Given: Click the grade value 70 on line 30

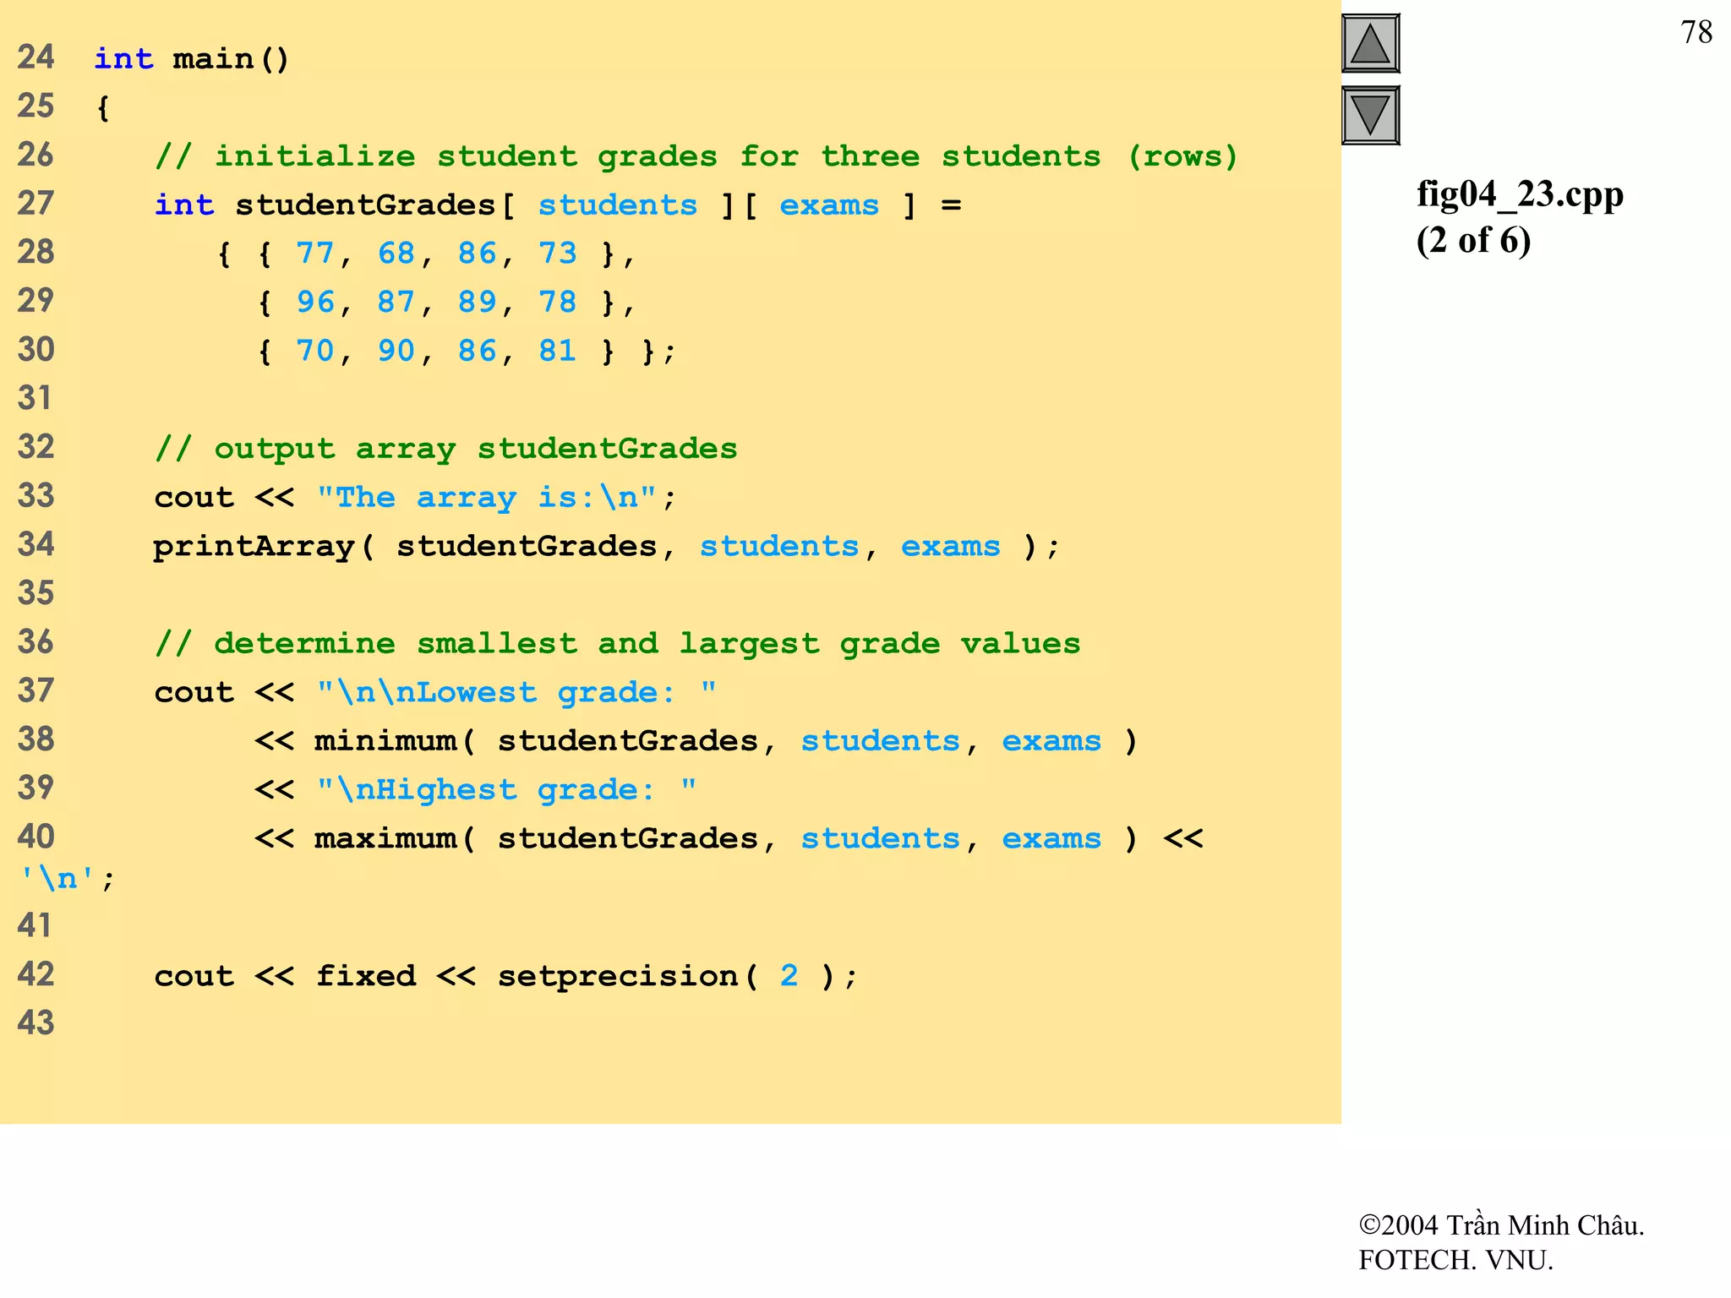Looking at the screenshot, I should pos(314,351).
